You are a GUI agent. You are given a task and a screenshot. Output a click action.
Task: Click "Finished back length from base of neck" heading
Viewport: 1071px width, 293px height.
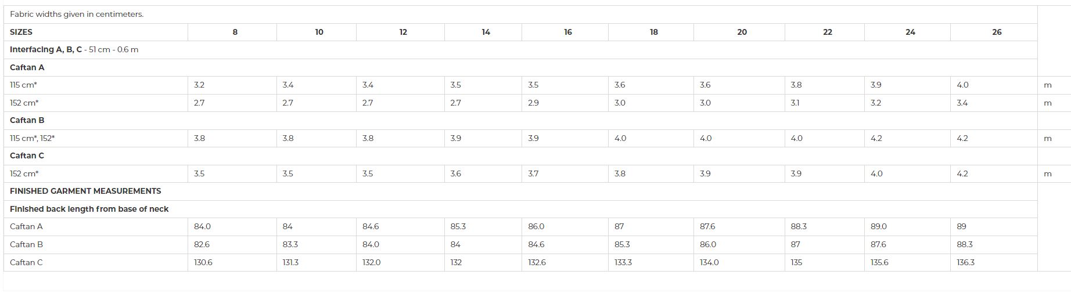click(89, 209)
